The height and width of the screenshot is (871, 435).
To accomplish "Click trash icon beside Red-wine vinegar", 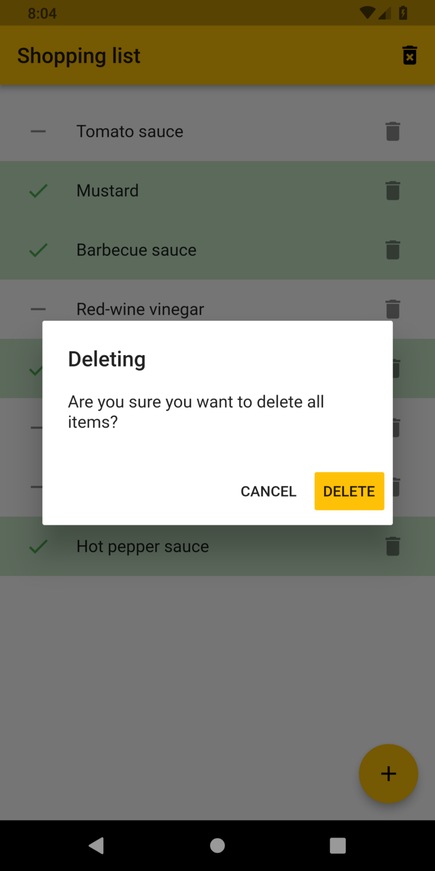I will [393, 309].
